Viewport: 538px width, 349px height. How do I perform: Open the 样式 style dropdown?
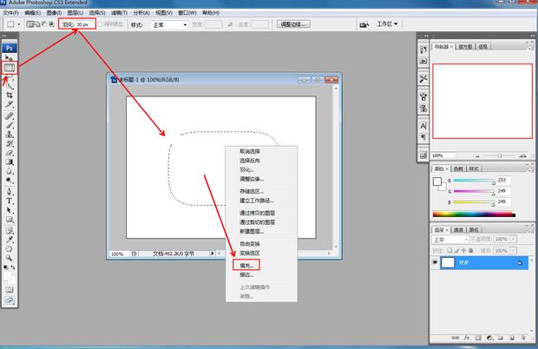click(x=171, y=25)
